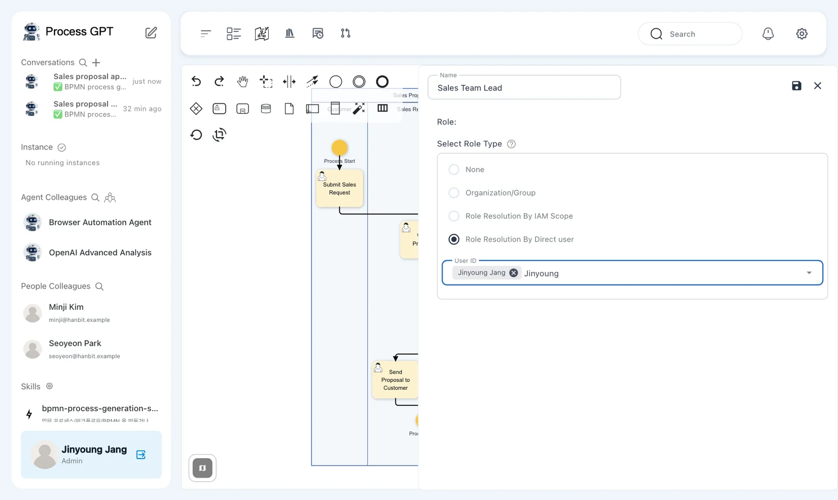Click the notification bell icon
Viewport: 838px width, 500px height.
pyautogui.click(x=768, y=33)
